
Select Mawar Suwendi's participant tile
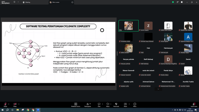128,71
